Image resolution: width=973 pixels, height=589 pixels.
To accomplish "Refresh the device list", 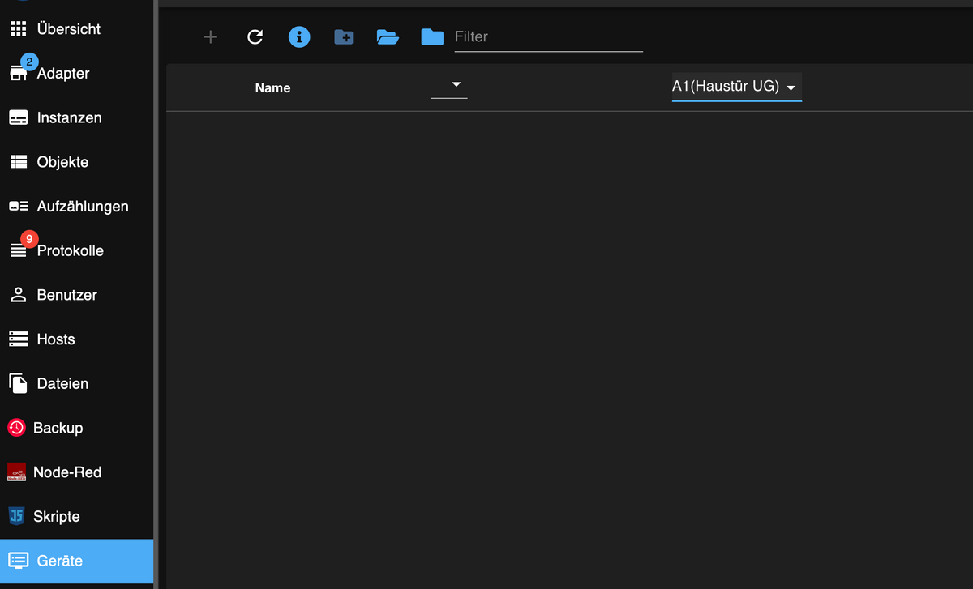I will tap(255, 36).
